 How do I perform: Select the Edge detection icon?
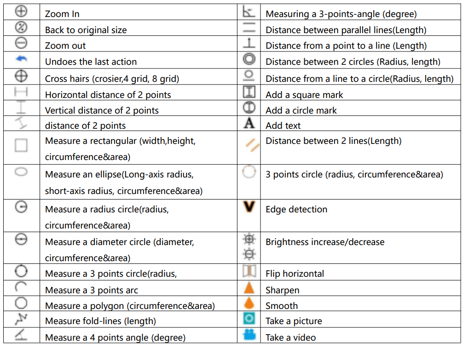(249, 207)
